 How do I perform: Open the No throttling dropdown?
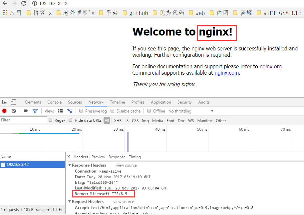(x=191, y=111)
